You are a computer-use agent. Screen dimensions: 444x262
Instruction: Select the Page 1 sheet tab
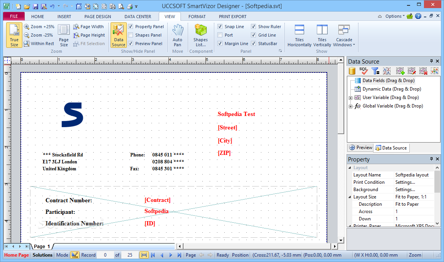pos(42,247)
